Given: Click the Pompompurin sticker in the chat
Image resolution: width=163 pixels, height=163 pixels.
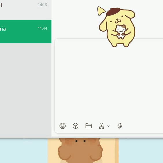Looking at the screenshot, I should click(x=117, y=27).
